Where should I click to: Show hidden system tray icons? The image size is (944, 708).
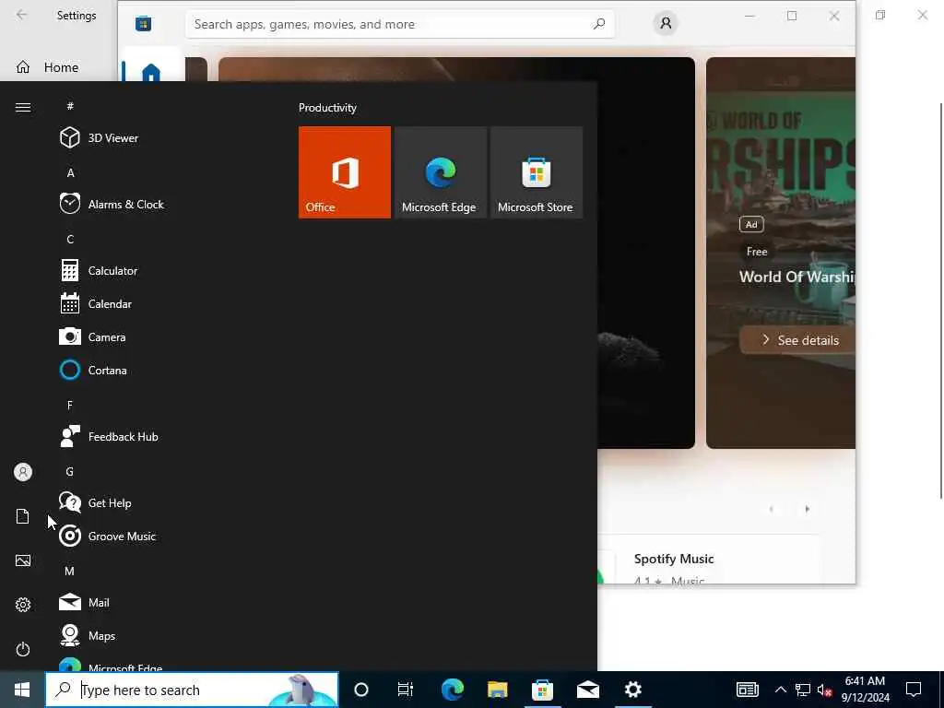click(x=780, y=690)
